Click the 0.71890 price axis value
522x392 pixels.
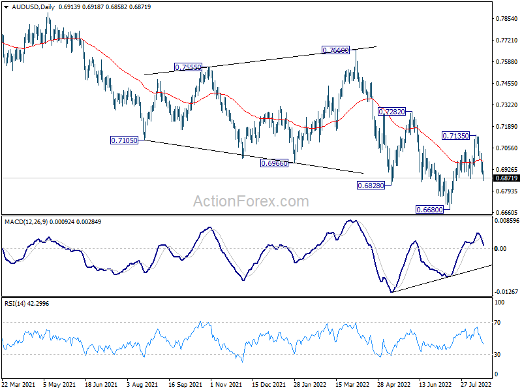coord(507,127)
